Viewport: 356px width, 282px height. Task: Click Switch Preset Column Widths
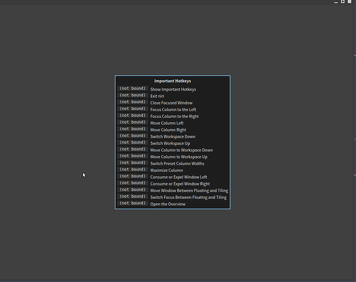point(177,164)
